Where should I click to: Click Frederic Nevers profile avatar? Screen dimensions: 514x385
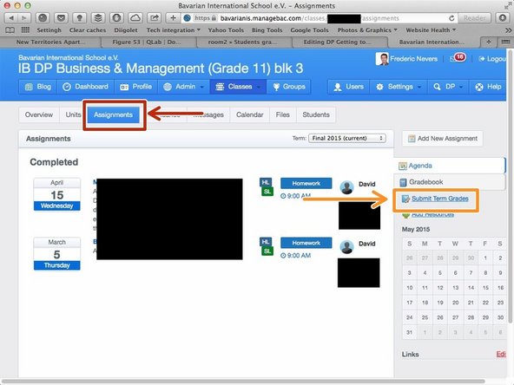point(382,59)
